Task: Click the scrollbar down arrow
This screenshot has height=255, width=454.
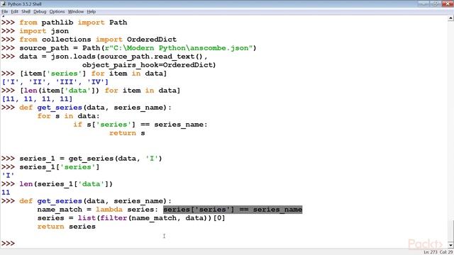Action: coord(451,246)
